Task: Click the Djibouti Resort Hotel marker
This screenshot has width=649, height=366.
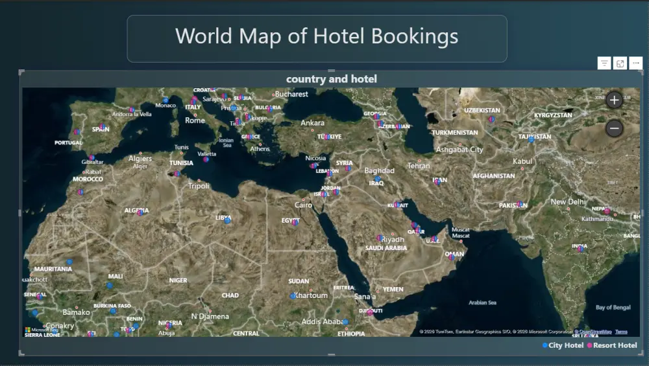Action: click(370, 313)
